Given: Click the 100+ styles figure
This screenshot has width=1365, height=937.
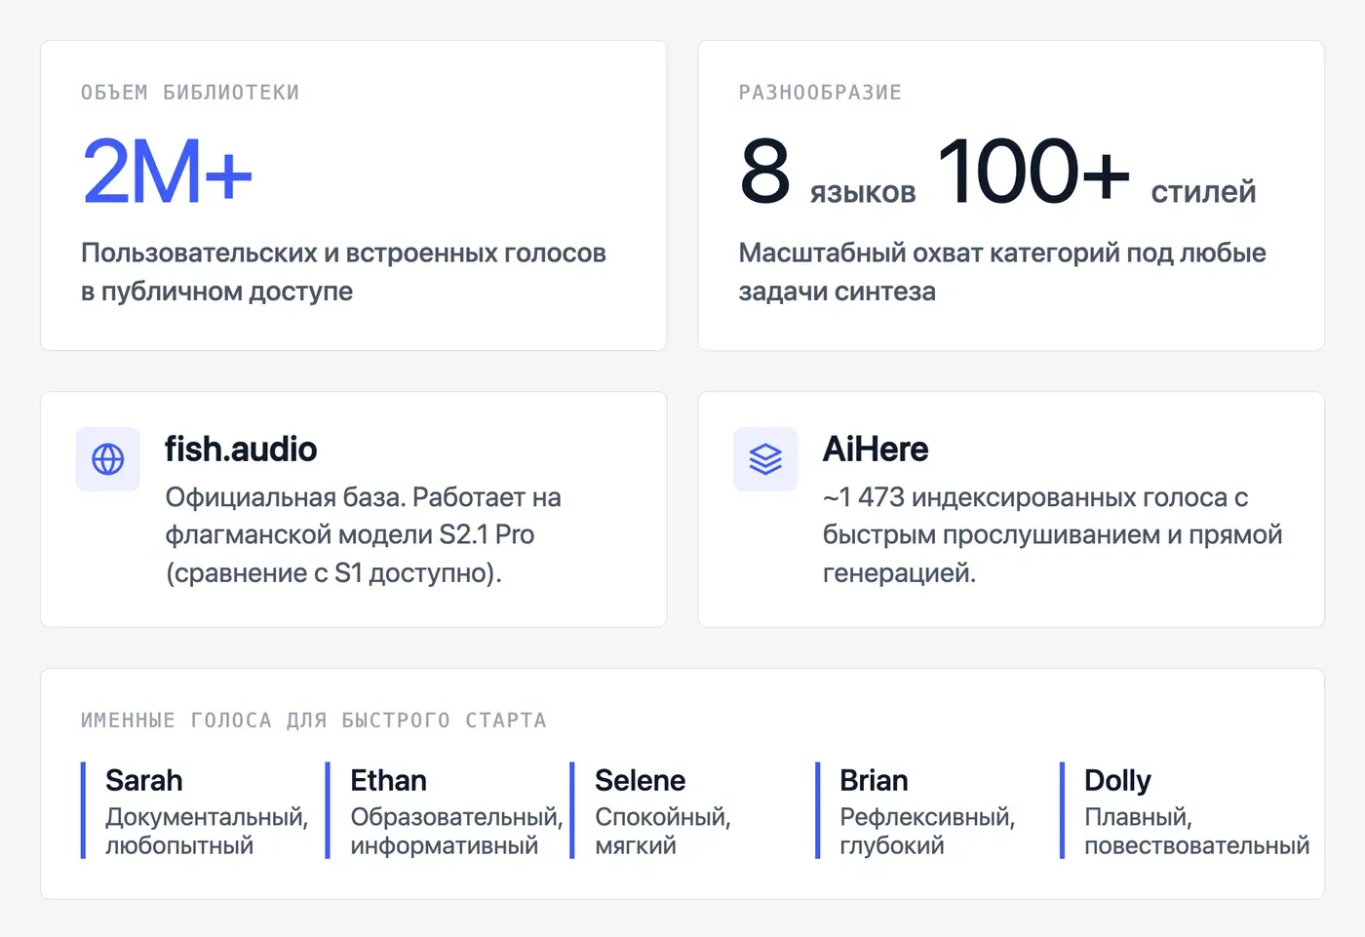Looking at the screenshot, I should [x=1033, y=171].
